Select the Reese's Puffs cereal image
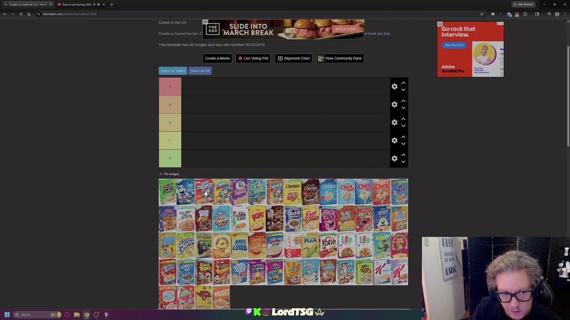Screen dimensions: 570x320 pos(293,272)
